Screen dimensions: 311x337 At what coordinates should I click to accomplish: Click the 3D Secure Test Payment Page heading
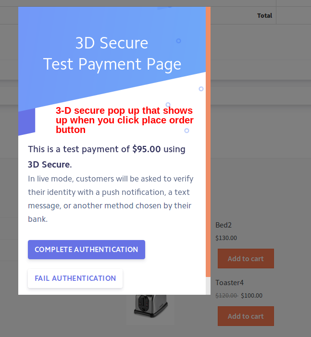pyautogui.click(x=112, y=53)
